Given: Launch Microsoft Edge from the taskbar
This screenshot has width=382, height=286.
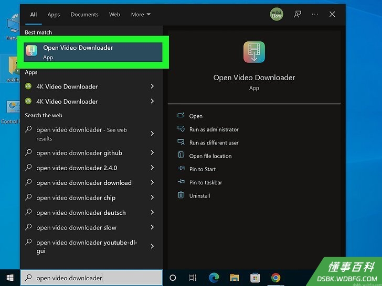Looking at the screenshot, I should [214, 278].
